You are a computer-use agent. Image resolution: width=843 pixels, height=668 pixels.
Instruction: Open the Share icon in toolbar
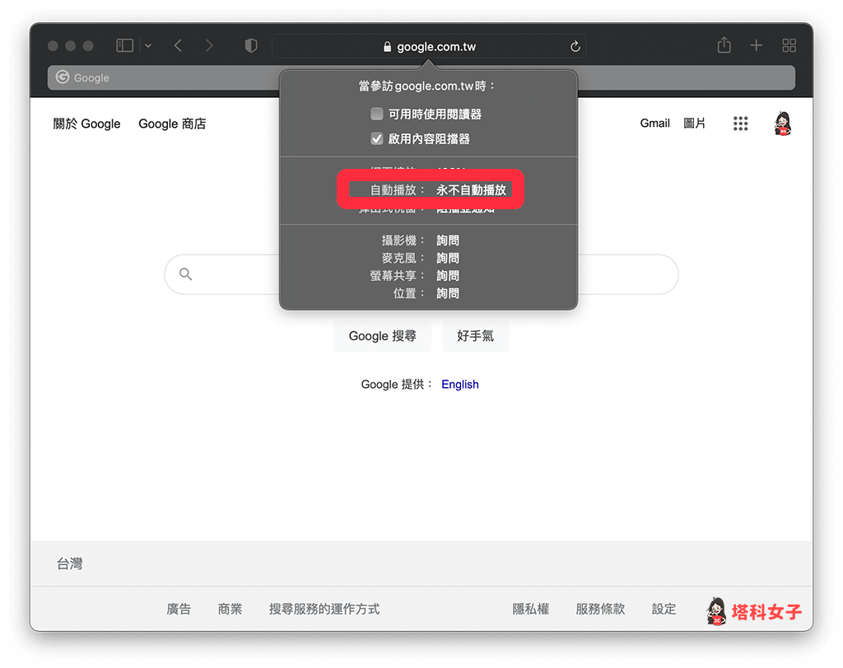click(724, 45)
